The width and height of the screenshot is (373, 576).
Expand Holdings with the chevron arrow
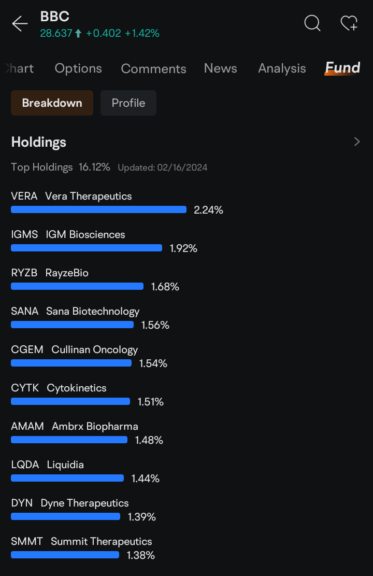coord(357,142)
